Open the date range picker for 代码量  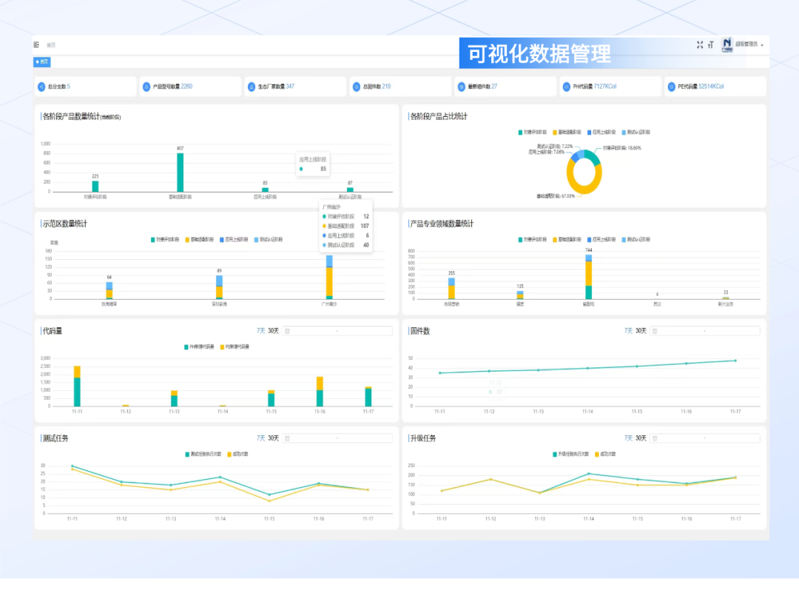pyautogui.click(x=337, y=331)
